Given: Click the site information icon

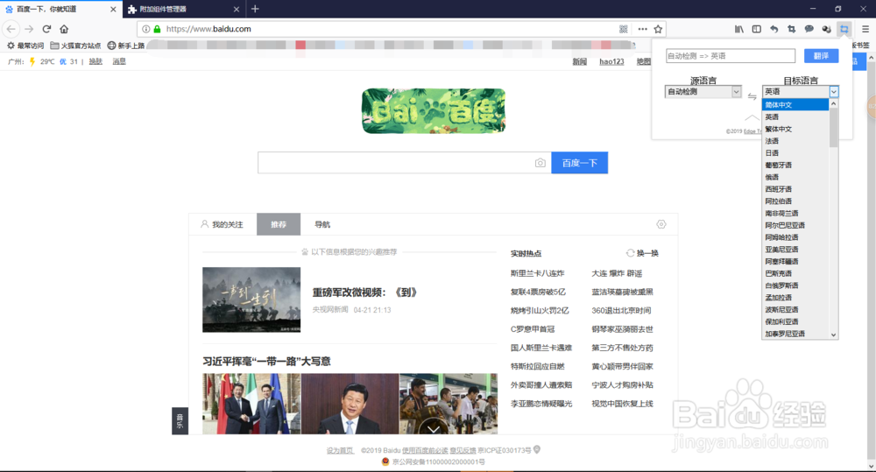Looking at the screenshot, I should pos(145,29).
